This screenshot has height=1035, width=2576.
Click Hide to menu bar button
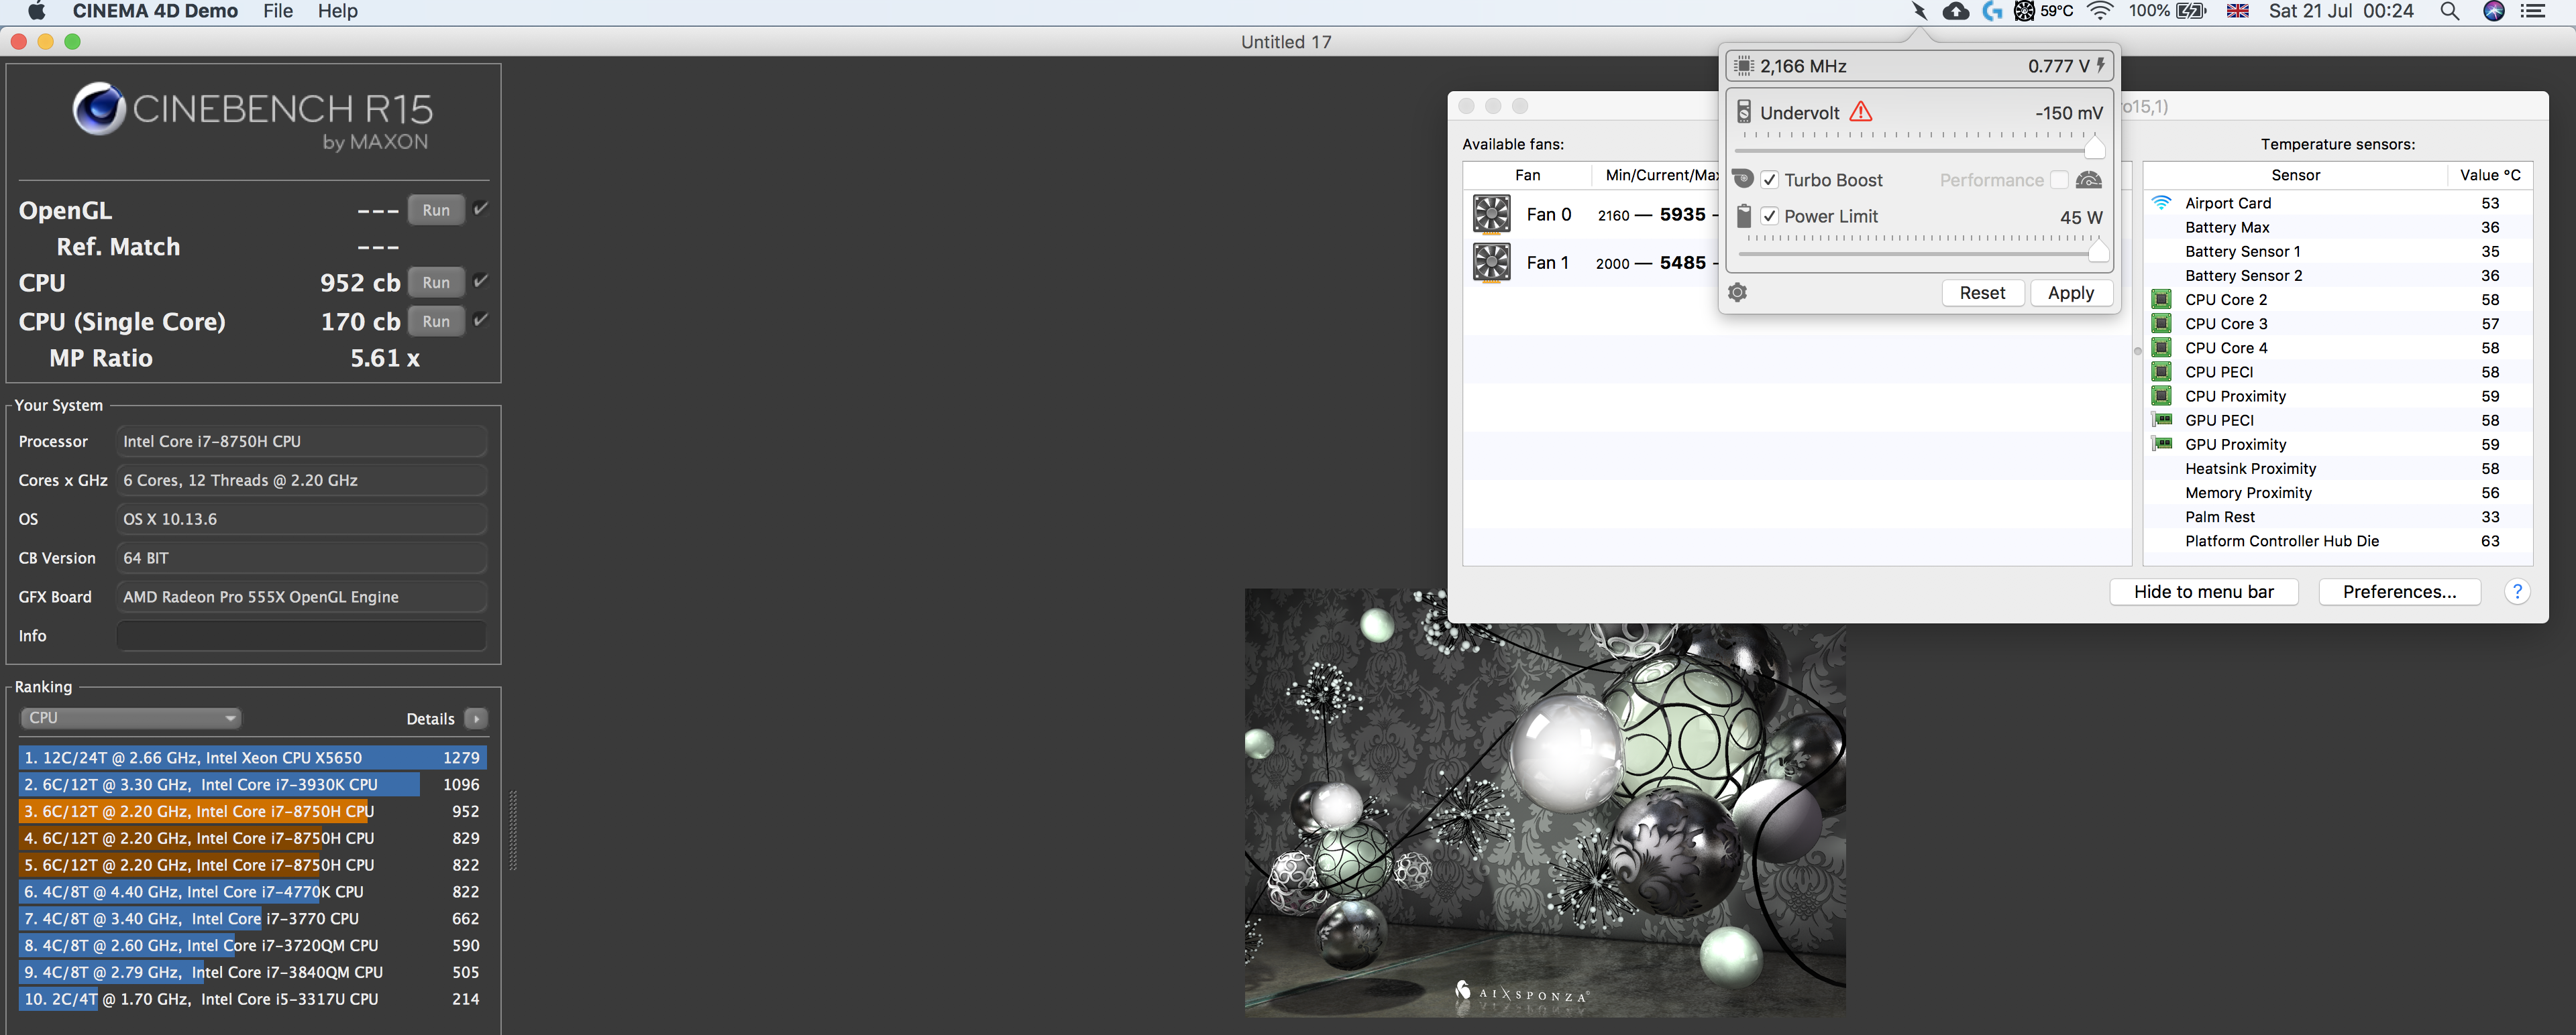click(x=2203, y=591)
